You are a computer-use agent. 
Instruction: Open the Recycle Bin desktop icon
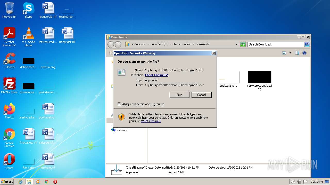pos(9,10)
